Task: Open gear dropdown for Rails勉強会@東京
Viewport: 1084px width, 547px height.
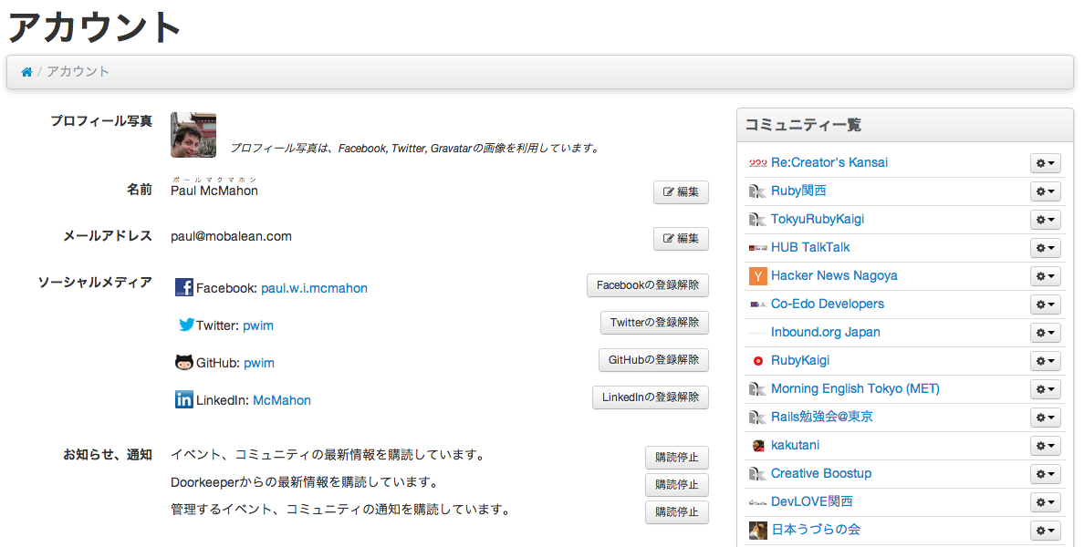Action: click(1046, 418)
